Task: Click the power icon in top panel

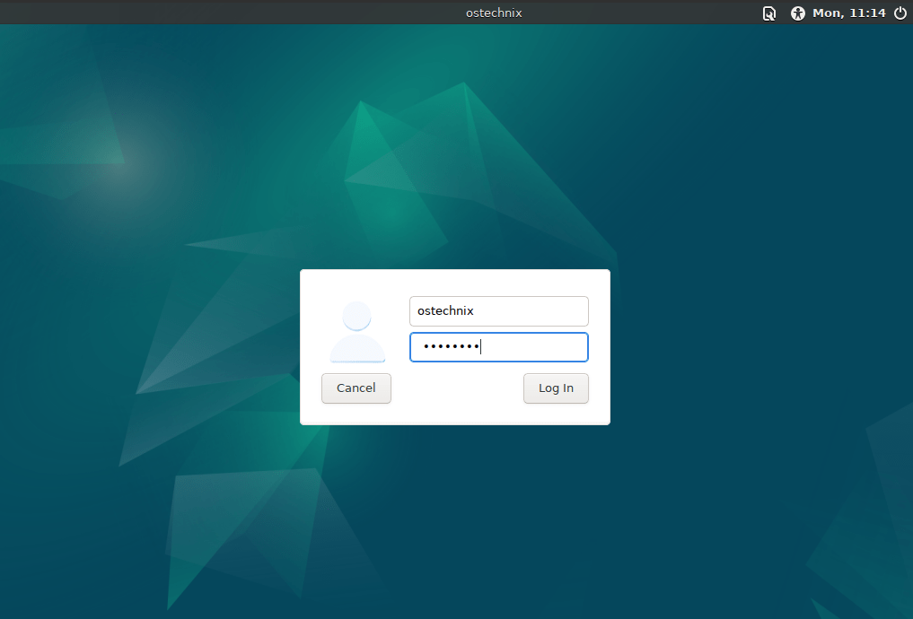Action: [900, 13]
